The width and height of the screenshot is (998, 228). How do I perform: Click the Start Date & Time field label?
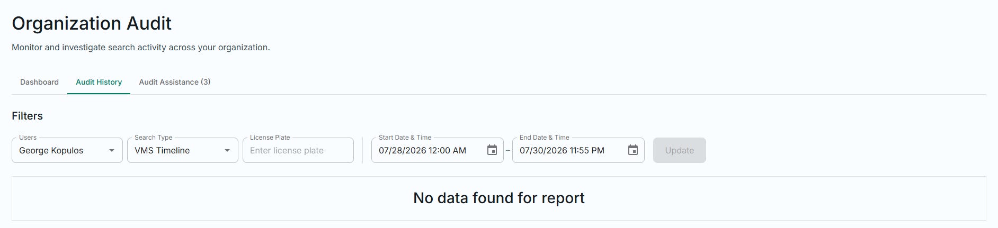[405, 138]
